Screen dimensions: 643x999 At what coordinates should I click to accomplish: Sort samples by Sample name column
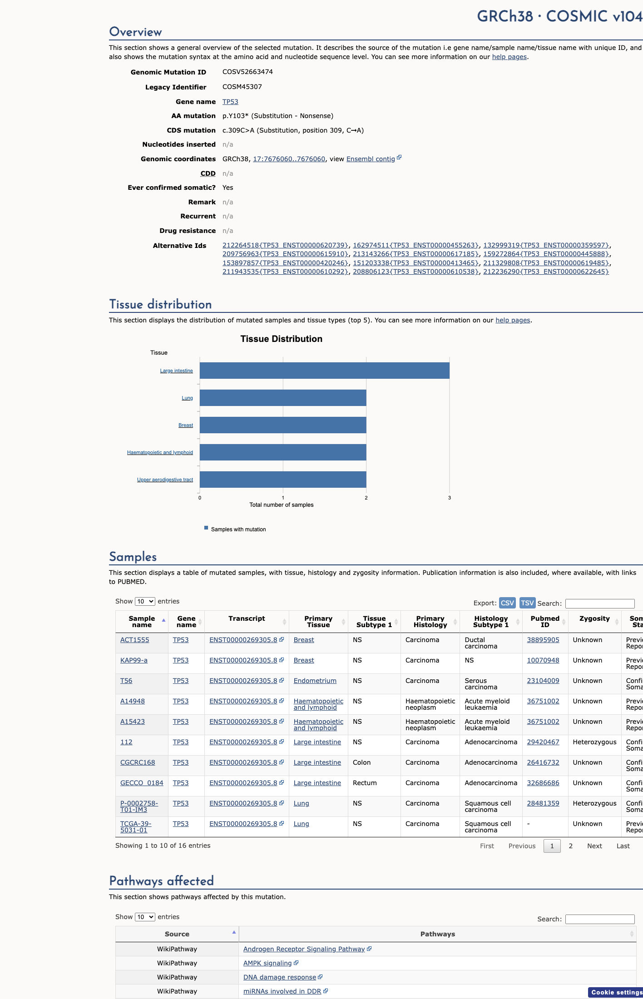(x=142, y=622)
